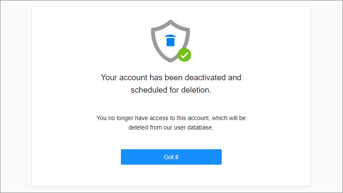Click the word "You" starting the message
This screenshot has height=193, width=343.
tap(102, 118)
